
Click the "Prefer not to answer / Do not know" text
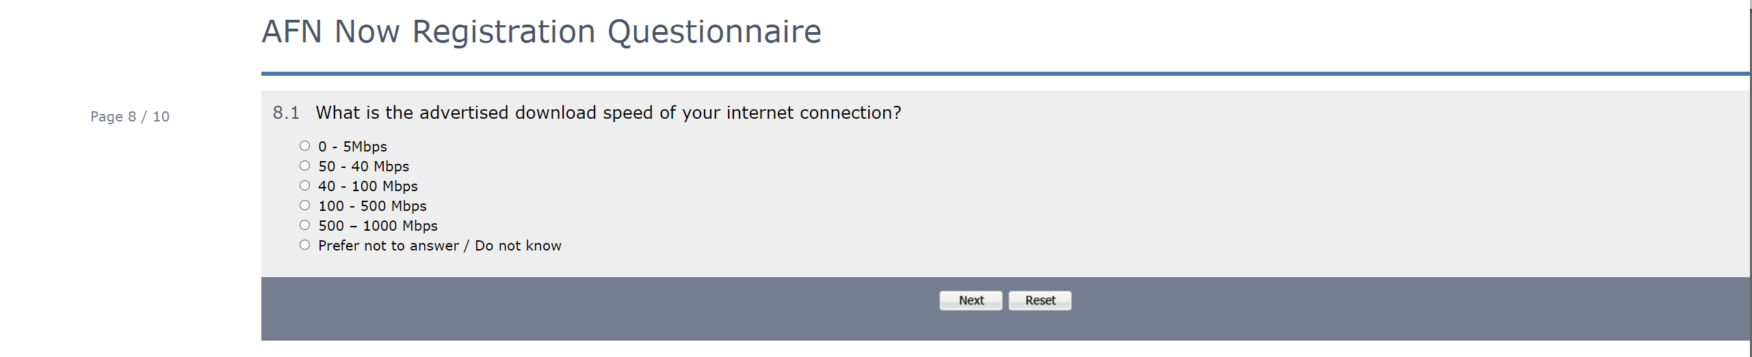tap(439, 246)
